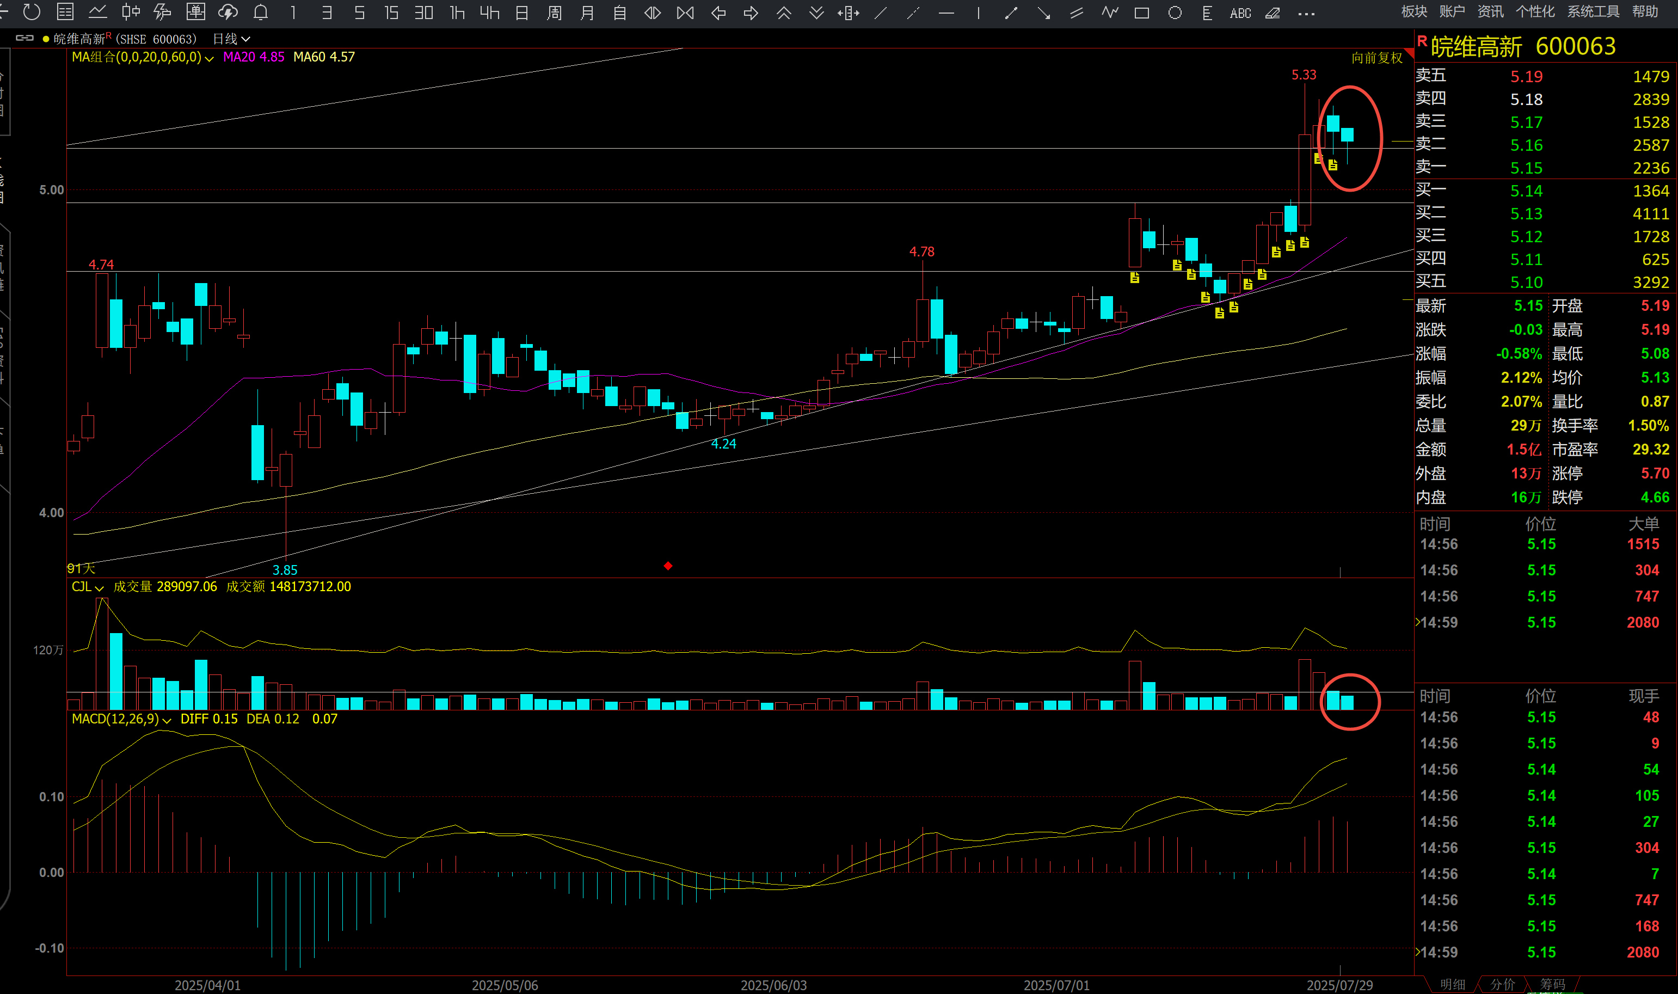Open the bell alert icon
The height and width of the screenshot is (994, 1678).
click(x=261, y=12)
